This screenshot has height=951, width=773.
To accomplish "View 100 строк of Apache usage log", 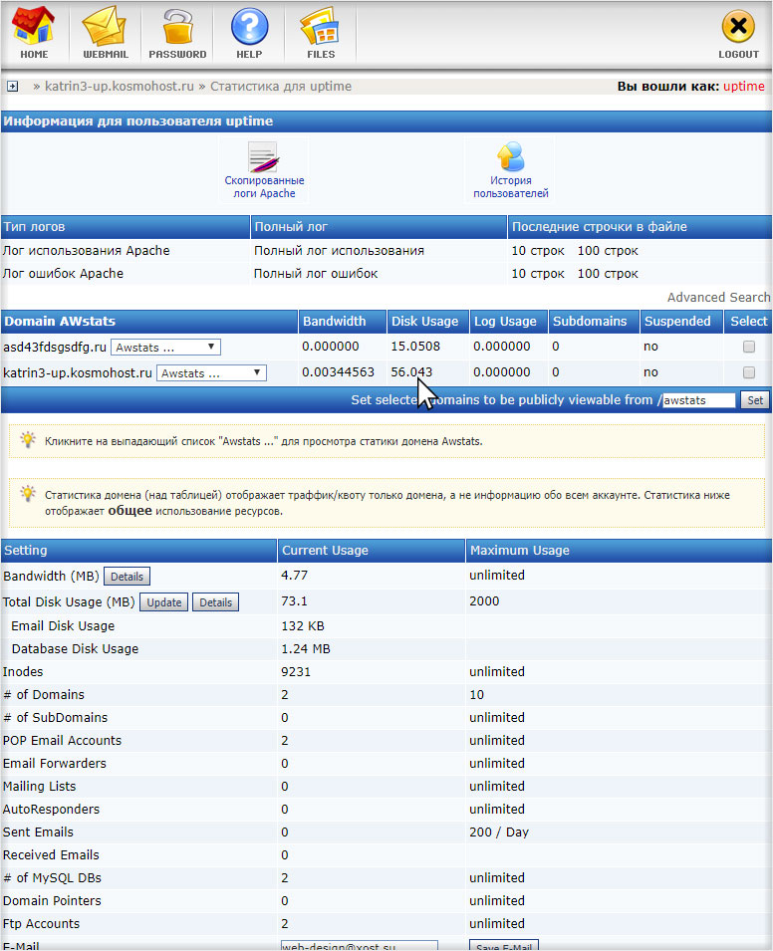I will pyautogui.click(x=608, y=251).
